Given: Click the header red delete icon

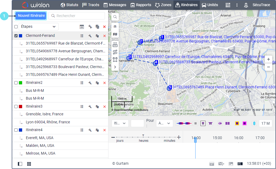Looking at the screenshot, I should pos(104,27).
